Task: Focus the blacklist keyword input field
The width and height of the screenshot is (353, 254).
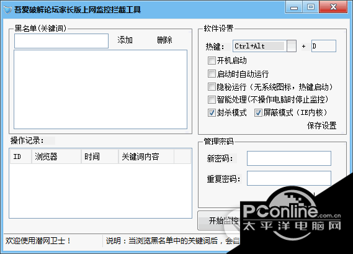Action: pyautogui.click(x=61, y=41)
